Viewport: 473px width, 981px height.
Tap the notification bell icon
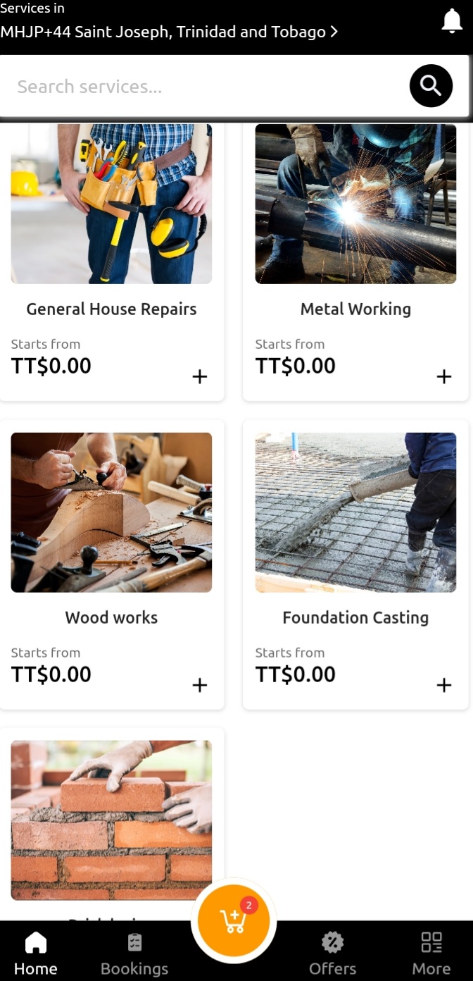[x=451, y=22]
